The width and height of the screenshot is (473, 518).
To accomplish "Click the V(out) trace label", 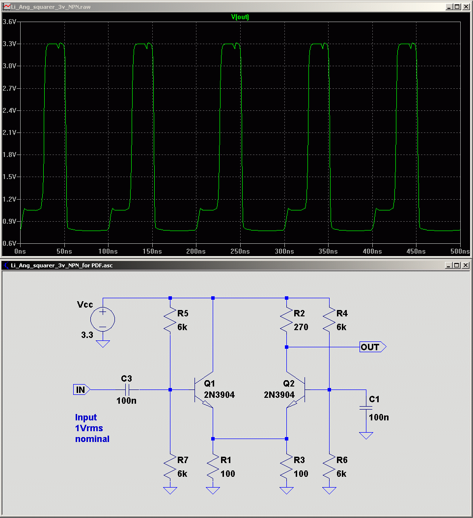I will [x=240, y=17].
